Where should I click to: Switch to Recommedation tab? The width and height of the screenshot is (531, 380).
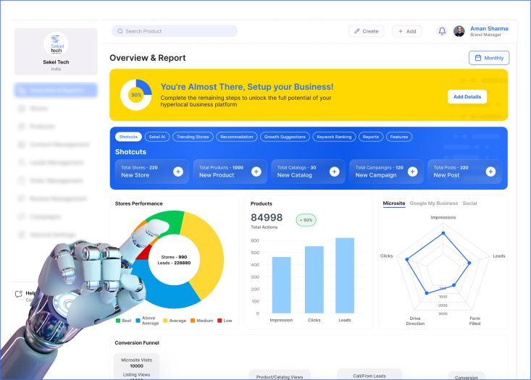[x=237, y=137]
